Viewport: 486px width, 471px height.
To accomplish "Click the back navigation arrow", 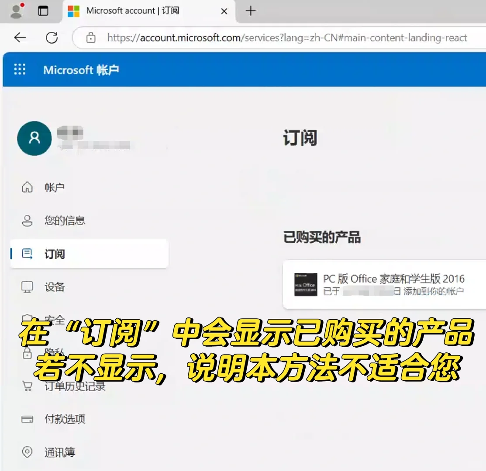I will (20, 38).
